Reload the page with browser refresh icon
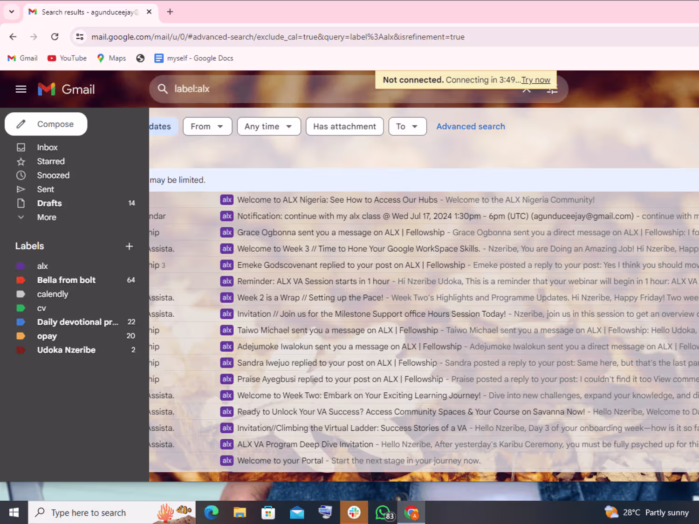699x524 pixels. coord(55,37)
